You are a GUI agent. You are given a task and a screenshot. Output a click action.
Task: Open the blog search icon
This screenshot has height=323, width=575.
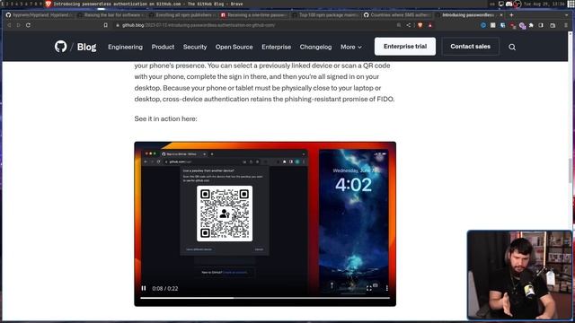512,47
